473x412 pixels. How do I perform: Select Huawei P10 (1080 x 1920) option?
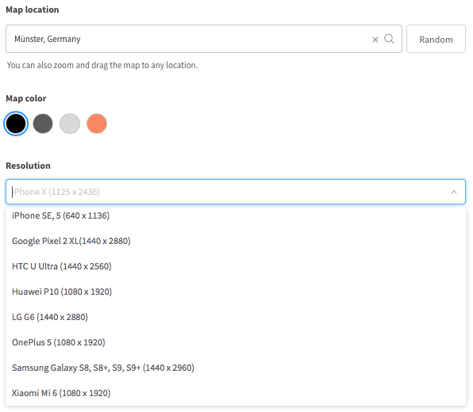[236, 292]
